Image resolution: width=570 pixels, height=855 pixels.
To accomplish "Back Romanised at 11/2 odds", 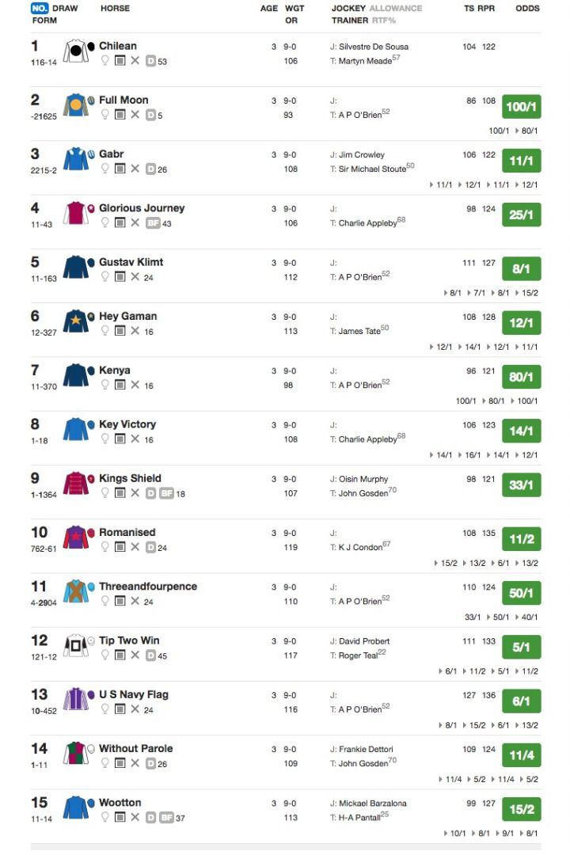I will pos(521,538).
